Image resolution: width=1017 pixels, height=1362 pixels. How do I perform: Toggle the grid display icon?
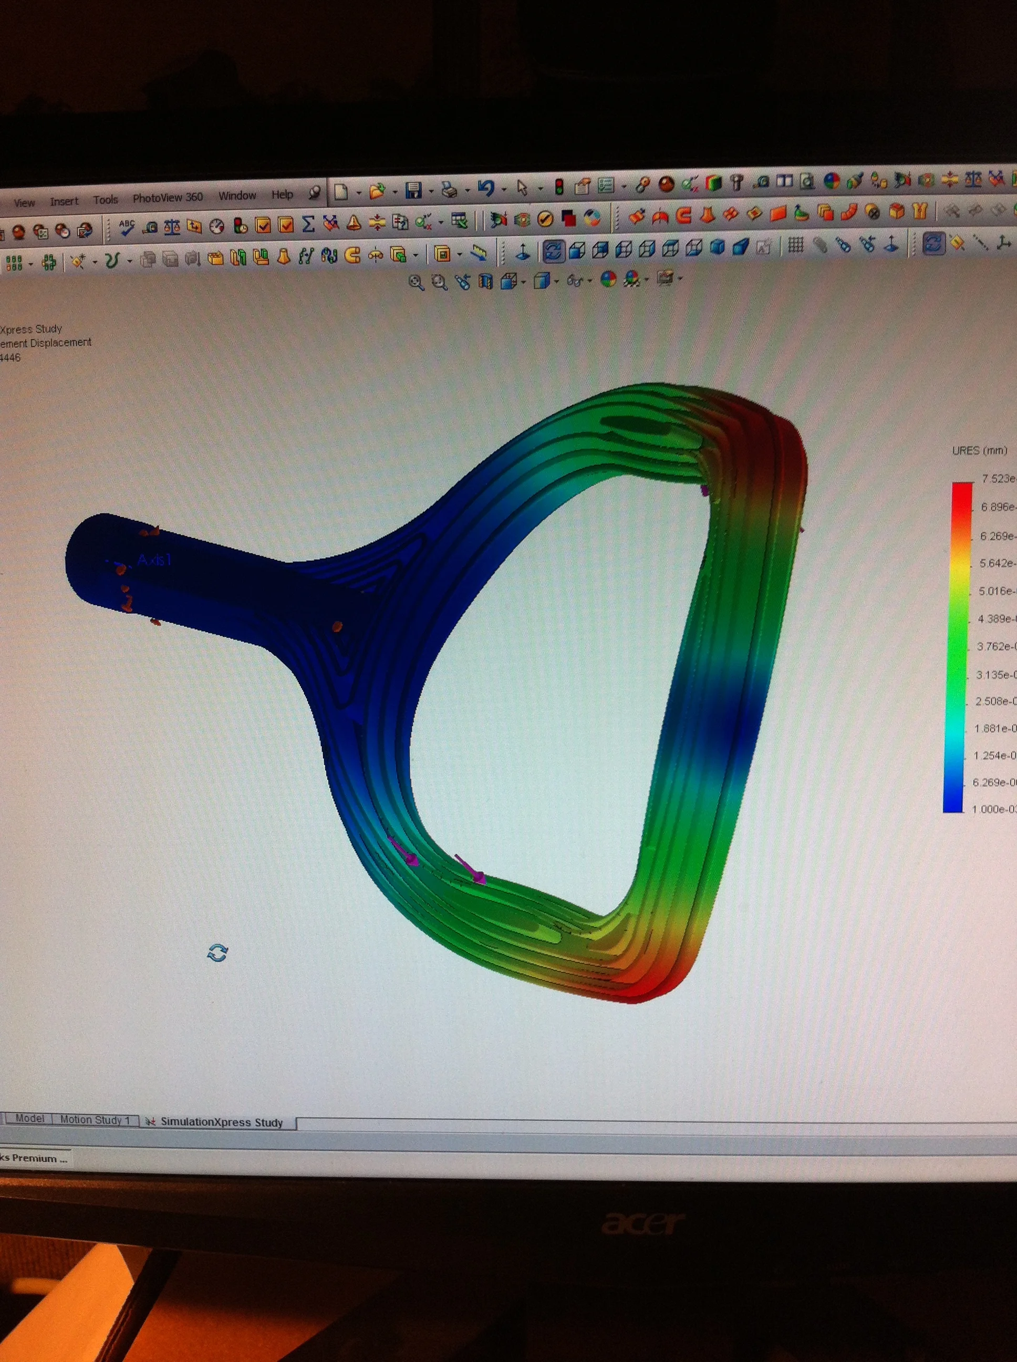(795, 246)
